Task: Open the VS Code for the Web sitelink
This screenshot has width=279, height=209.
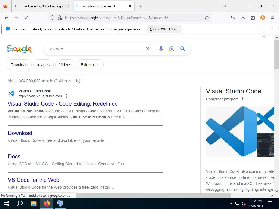Action: [x=34, y=180]
